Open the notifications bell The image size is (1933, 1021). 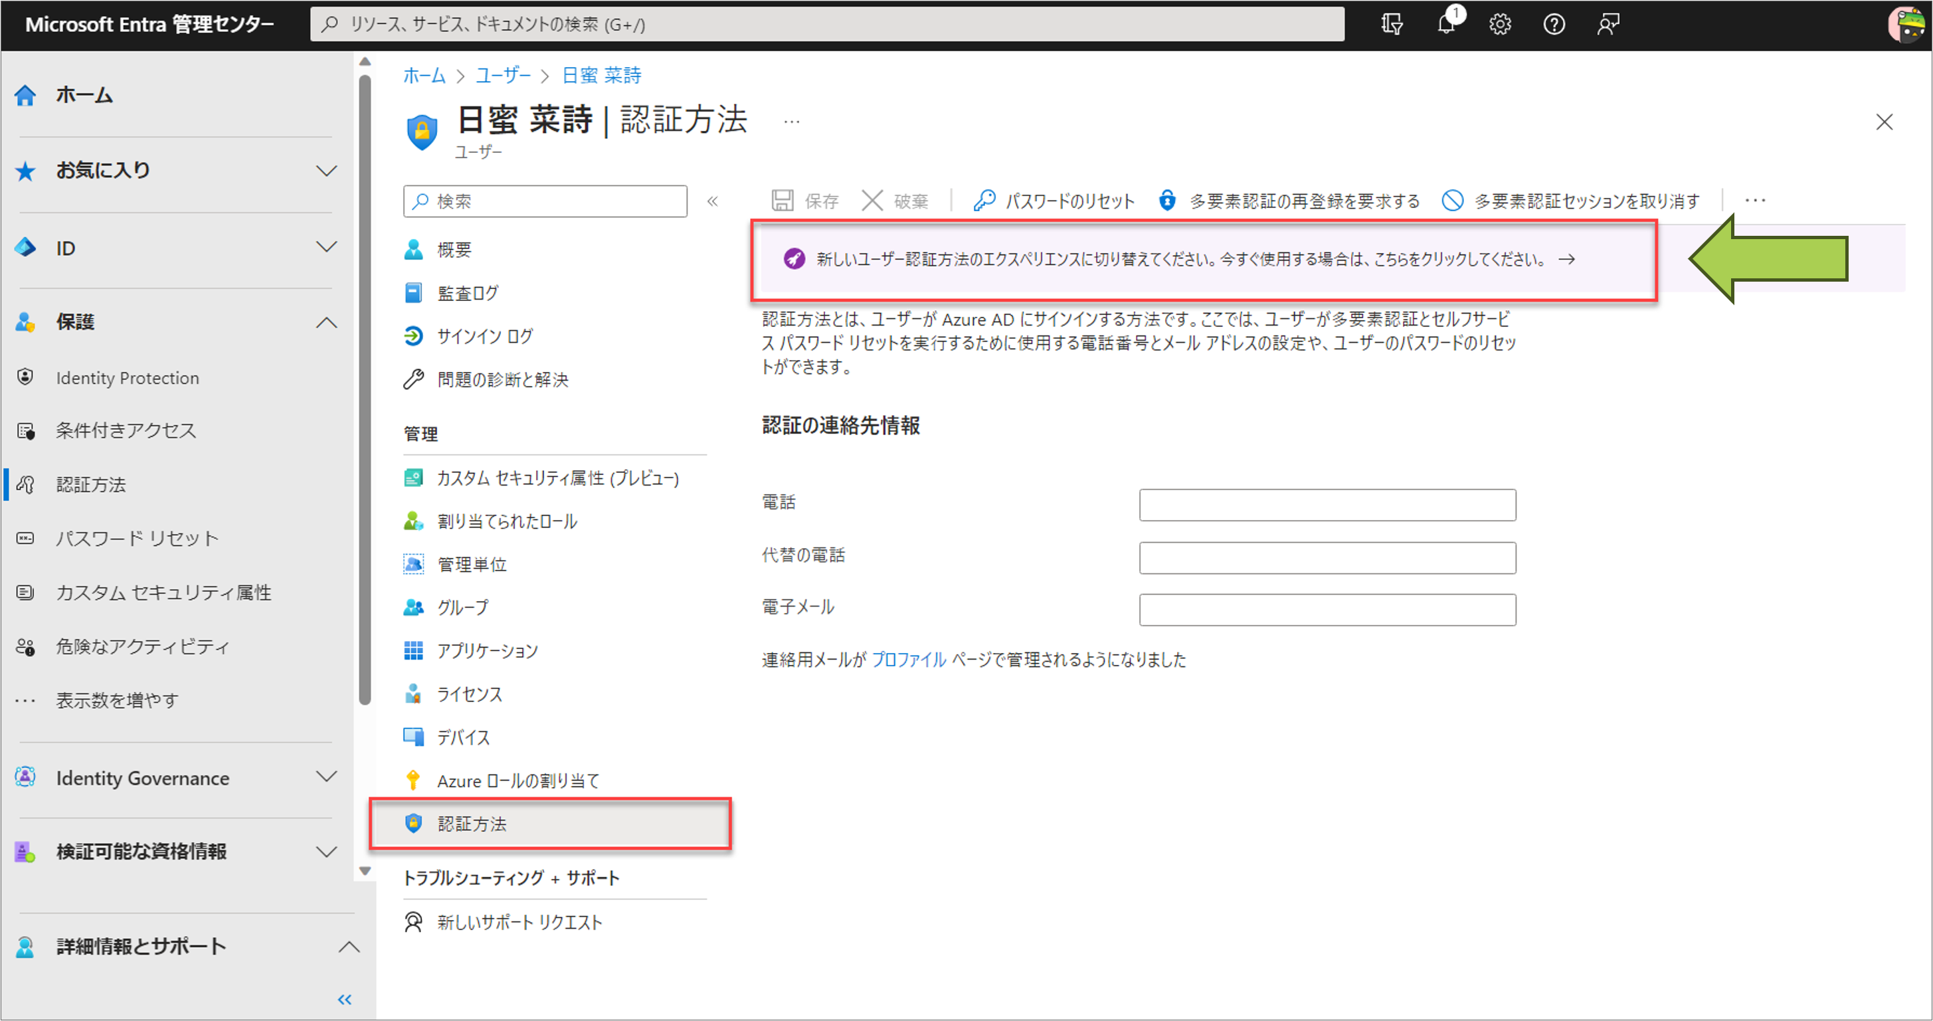1447,25
